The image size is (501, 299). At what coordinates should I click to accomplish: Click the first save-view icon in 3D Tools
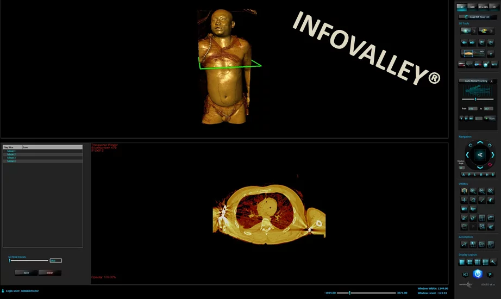482,42
